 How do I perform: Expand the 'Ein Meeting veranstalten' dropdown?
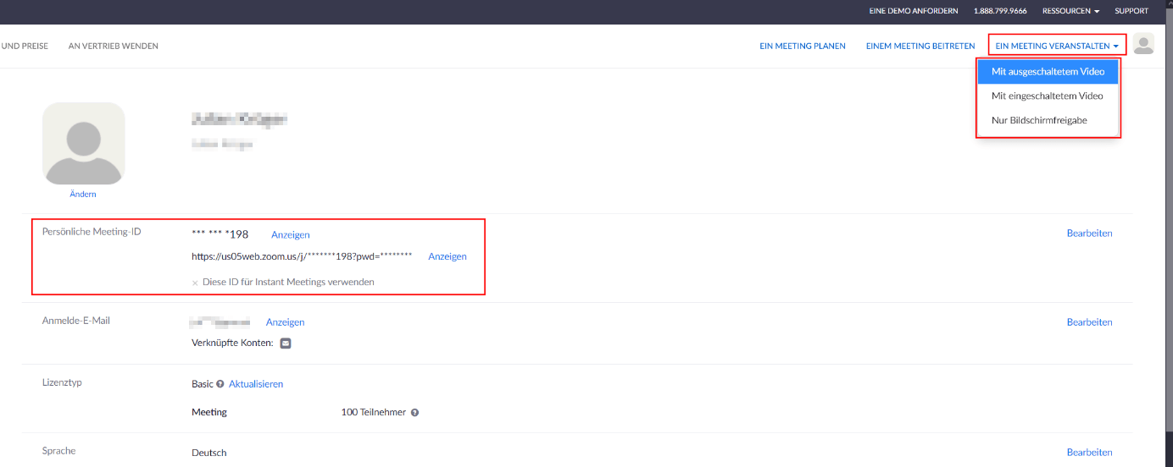(1057, 46)
